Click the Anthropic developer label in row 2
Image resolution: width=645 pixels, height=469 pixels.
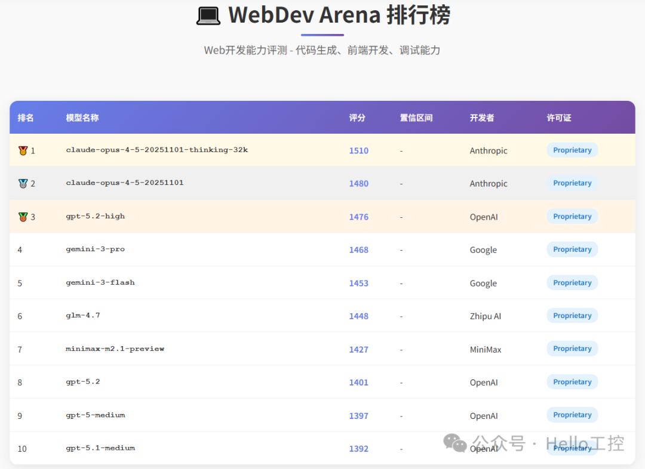489,183
